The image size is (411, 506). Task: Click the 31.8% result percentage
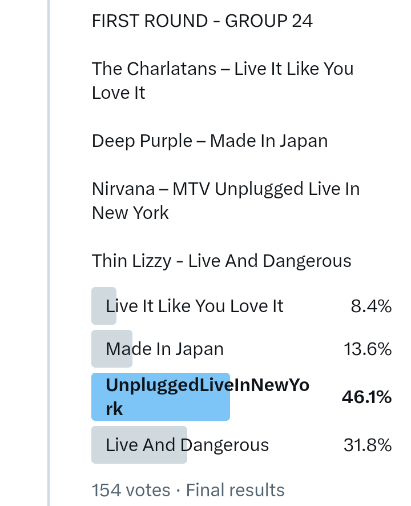368,445
